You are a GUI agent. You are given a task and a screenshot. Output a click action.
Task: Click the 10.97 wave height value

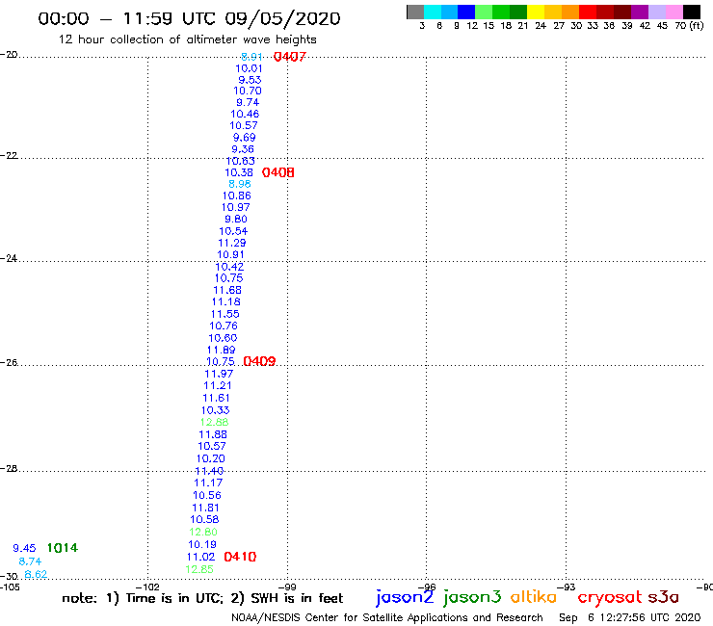(x=235, y=207)
